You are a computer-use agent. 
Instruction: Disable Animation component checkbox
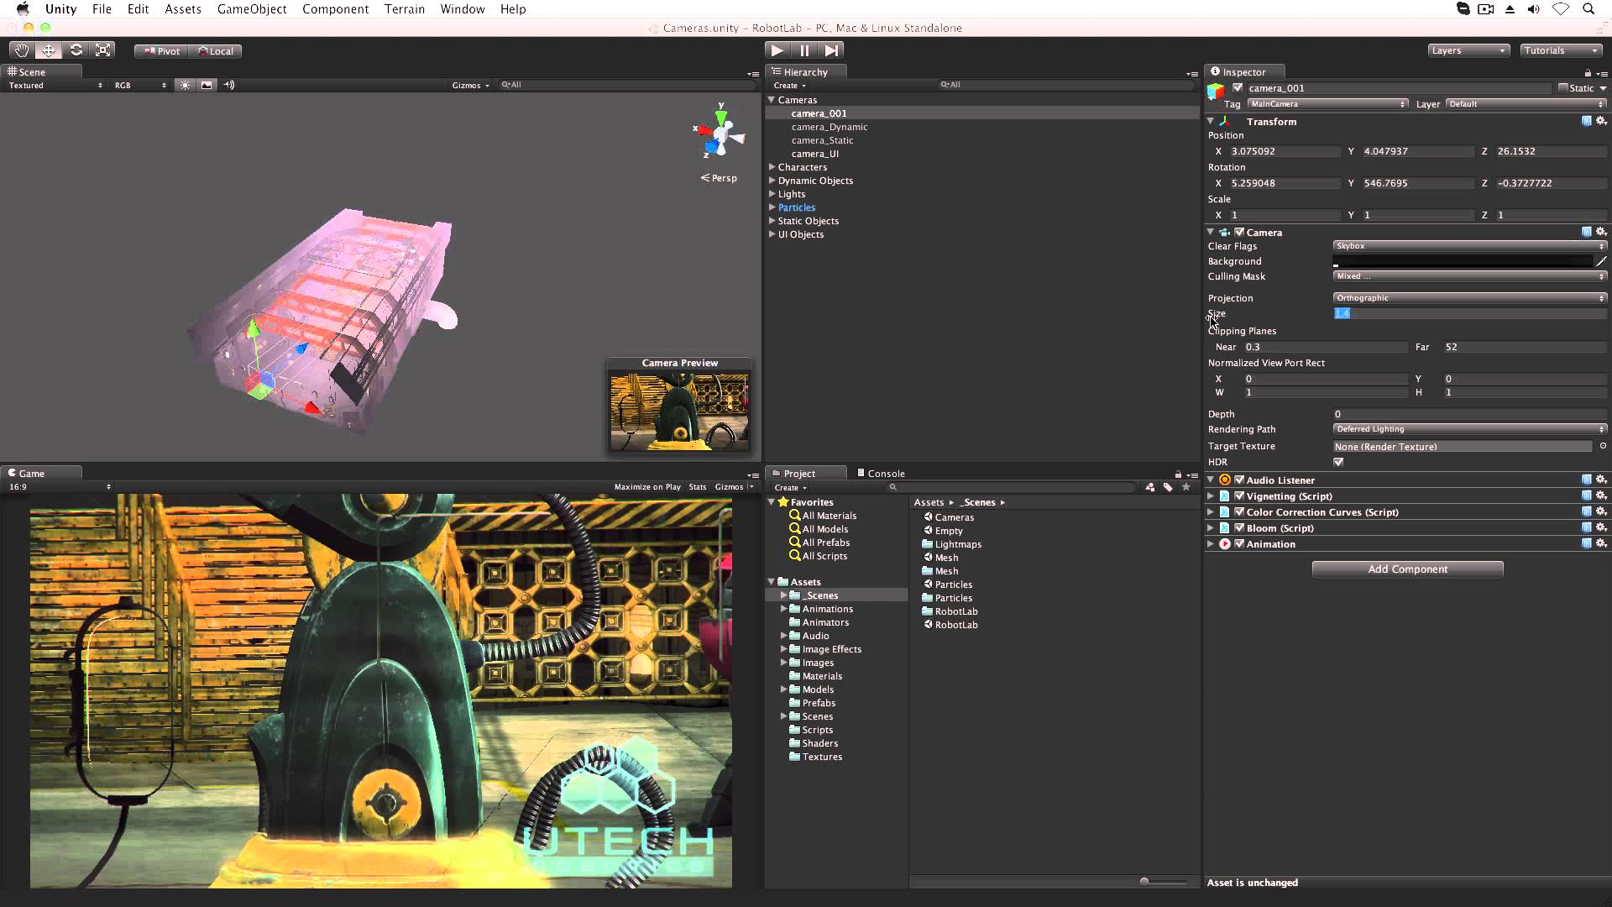(1239, 543)
